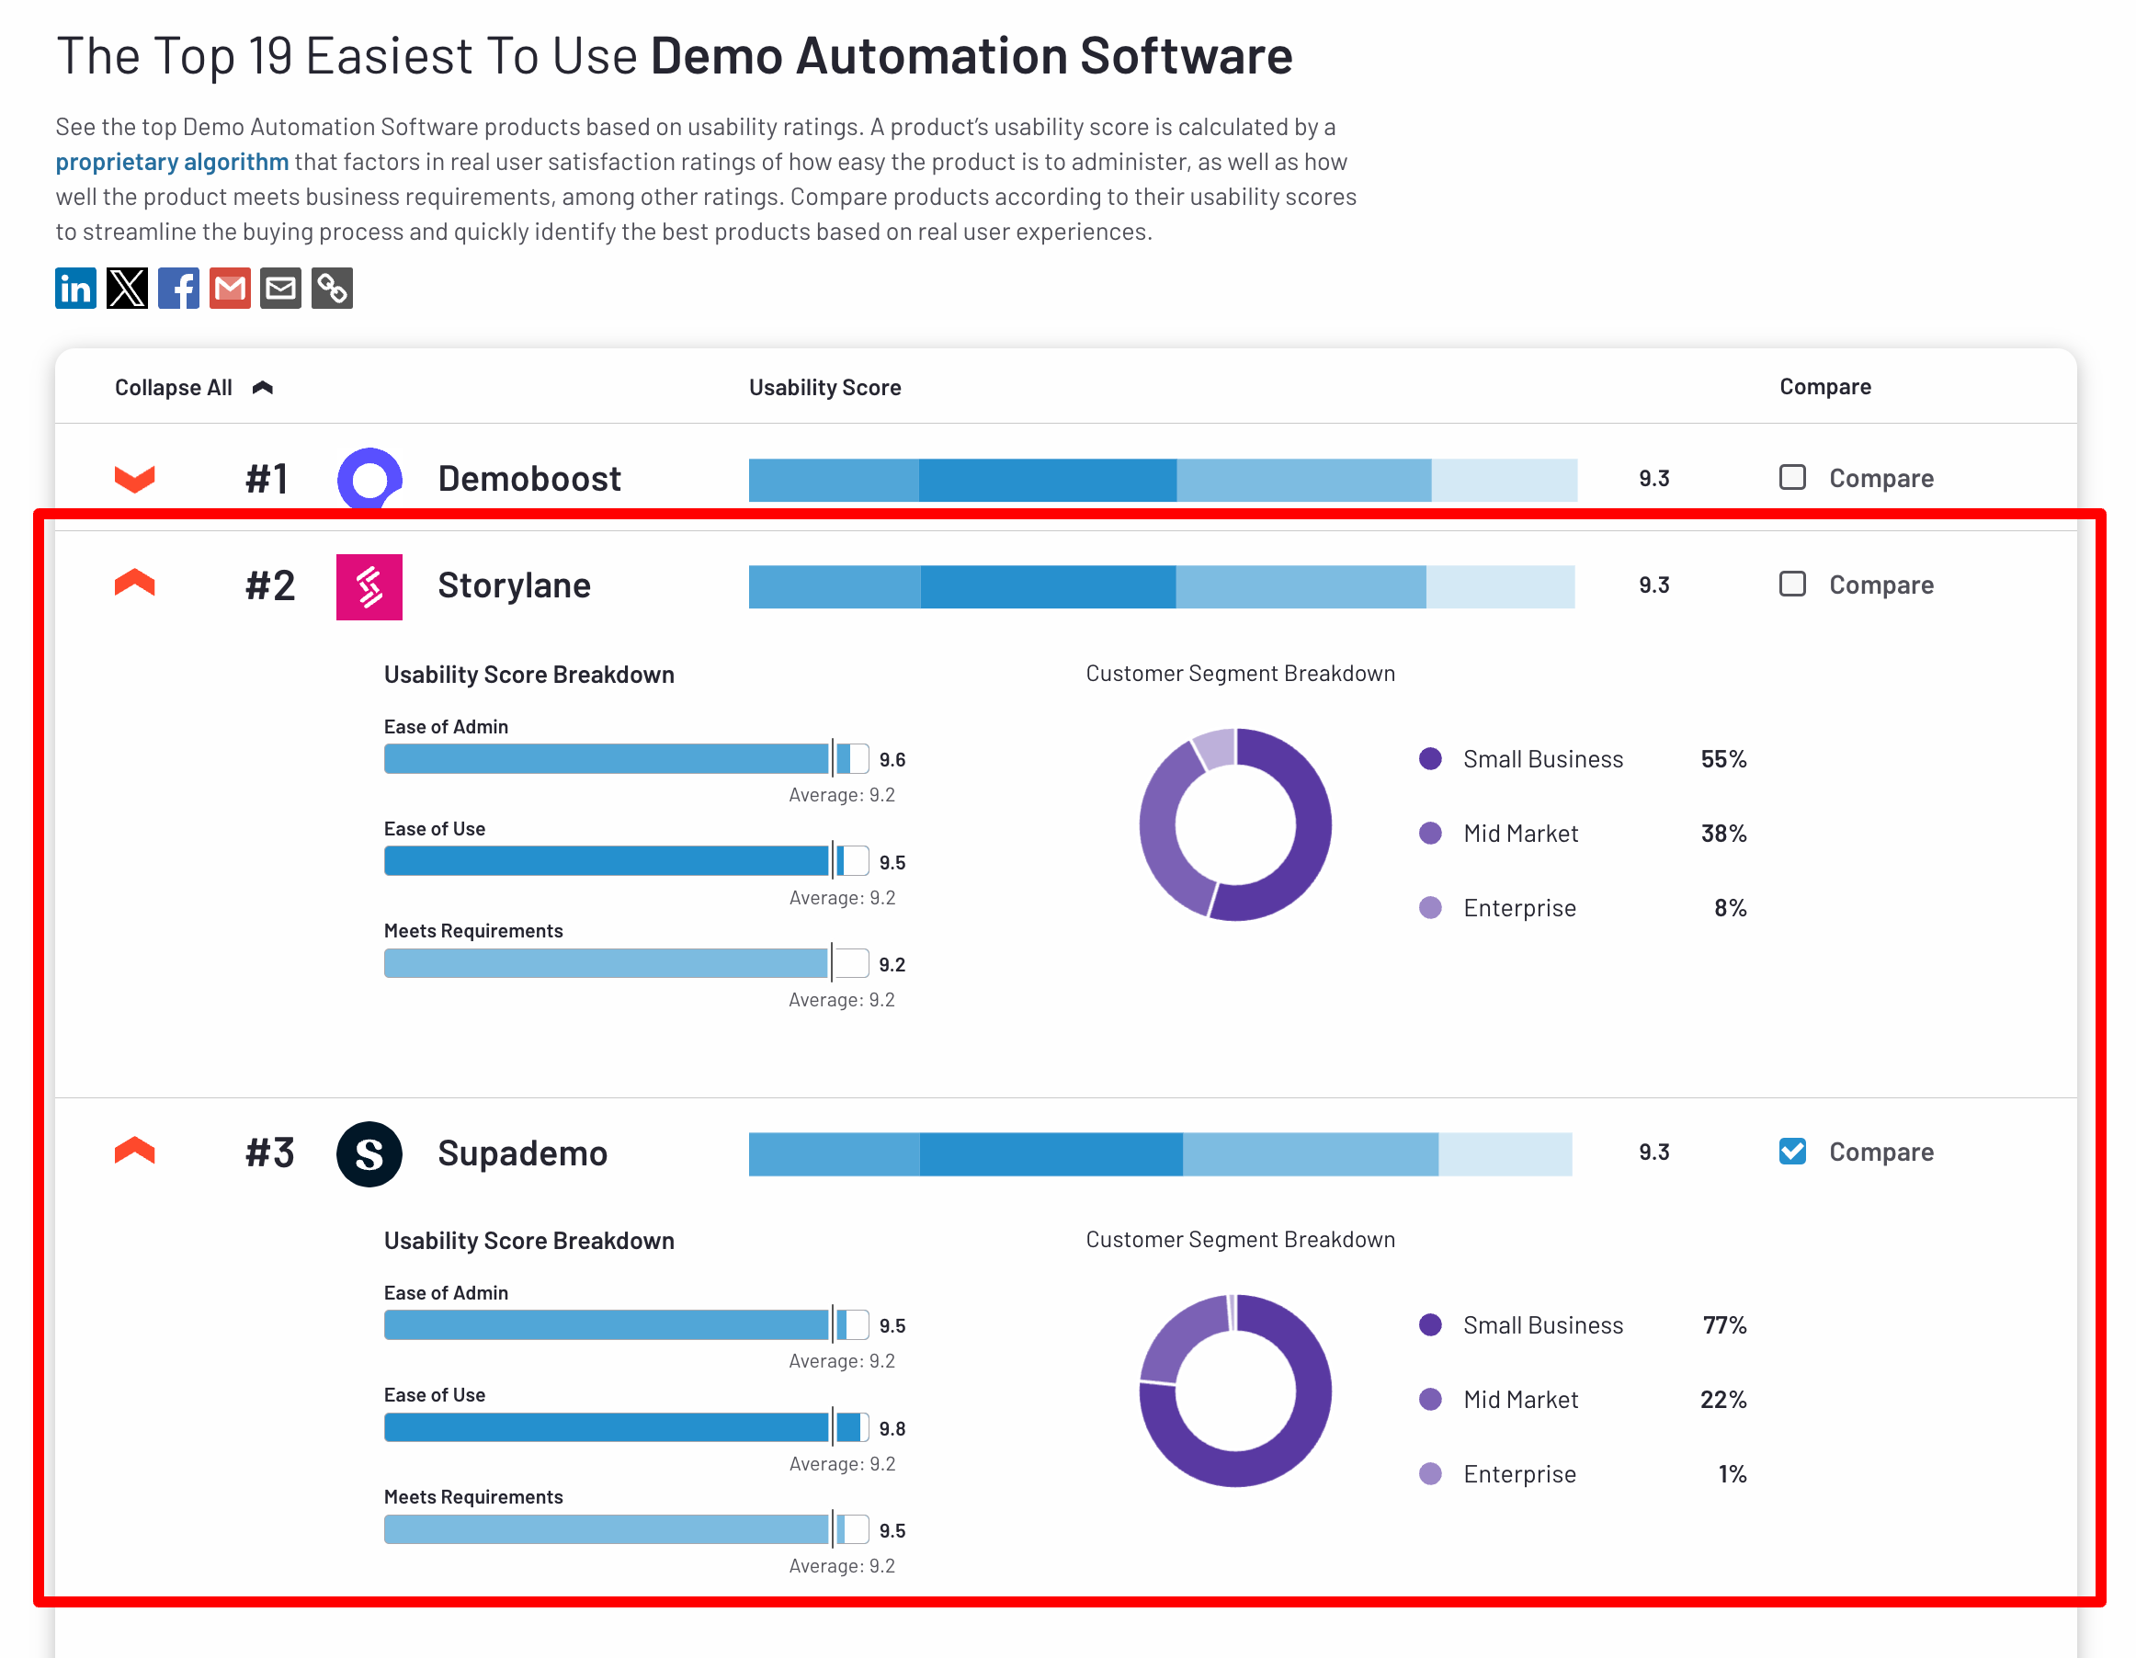Click Storylane's Small Business legend dot
2136x1658 pixels.
[1430, 758]
